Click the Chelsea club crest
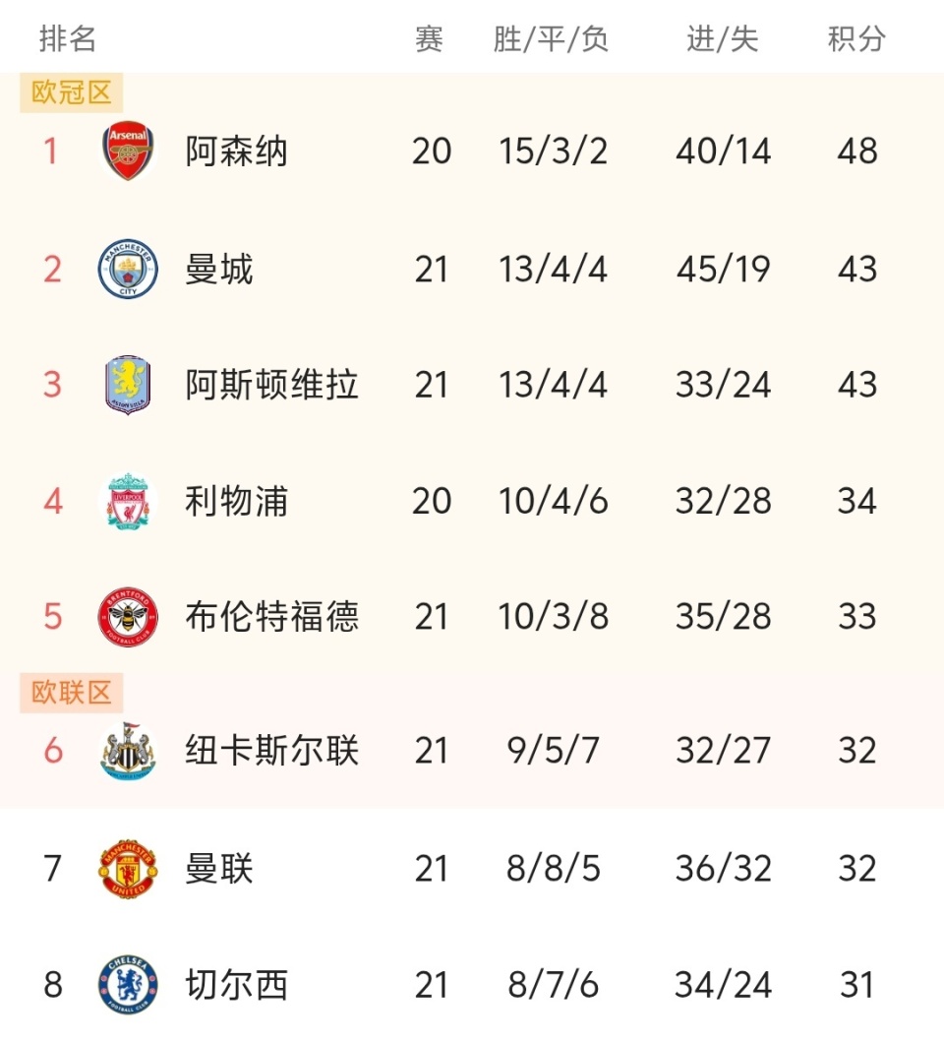Image resolution: width=944 pixels, height=1043 pixels. [128, 985]
